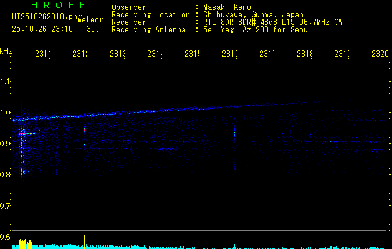Click the 'Receiver' field label
Image resolution: width=392 pixels, height=249 pixels.
point(129,22)
